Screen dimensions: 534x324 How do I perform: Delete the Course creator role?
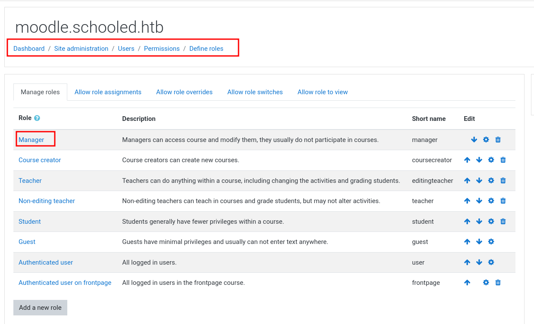(503, 160)
